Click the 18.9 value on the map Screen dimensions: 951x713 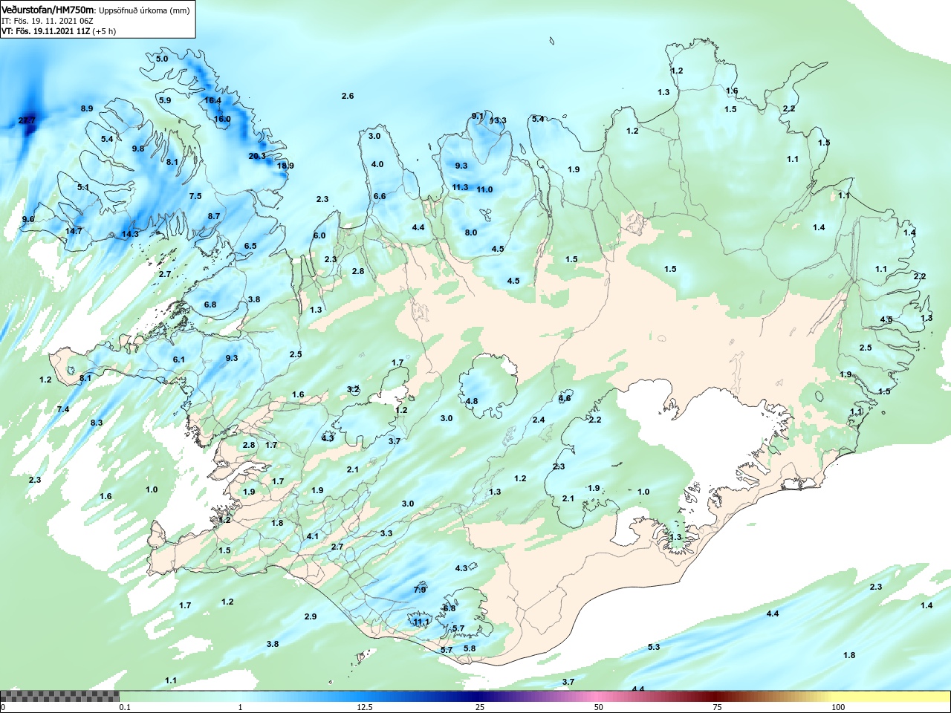click(285, 166)
